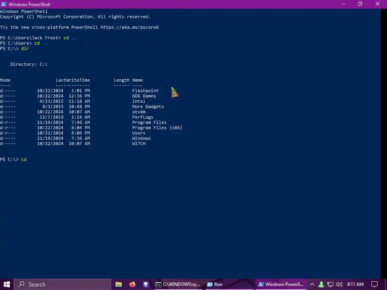This screenshot has width=387, height=290.
Task: Click the 'Directory: C:\' line
Action: coord(29,64)
